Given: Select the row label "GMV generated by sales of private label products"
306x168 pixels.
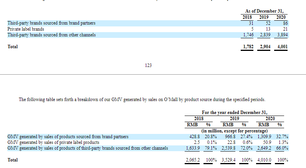Looking at the screenshot, I should (x=53, y=142).
